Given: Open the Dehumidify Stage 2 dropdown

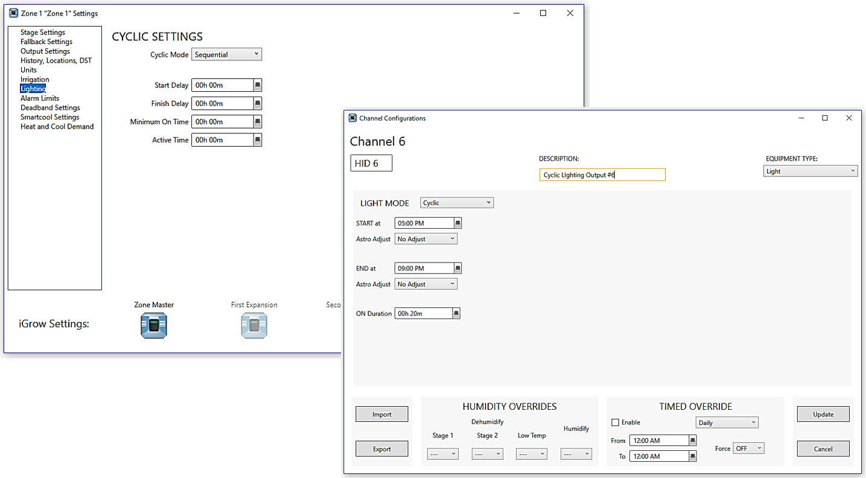Looking at the screenshot, I should click(x=488, y=454).
